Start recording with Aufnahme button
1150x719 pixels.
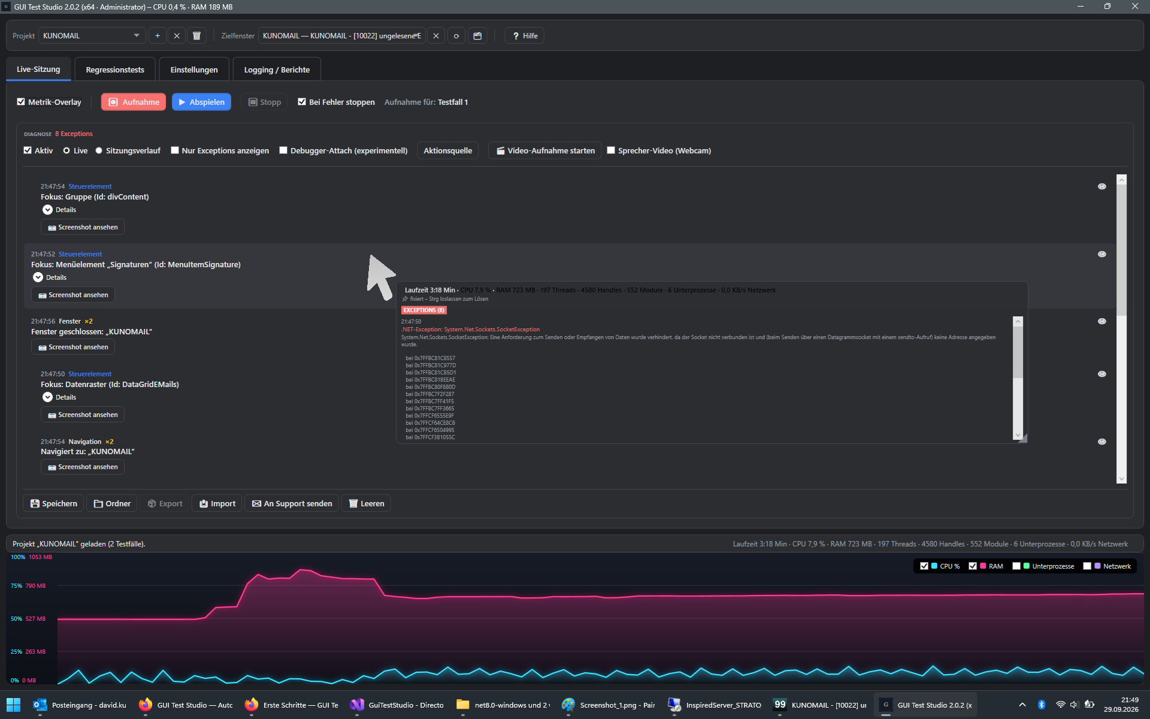[x=134, y=102]
